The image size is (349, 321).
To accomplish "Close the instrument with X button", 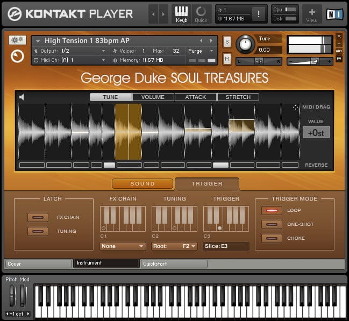I will pyautogui.click(x=339, y=36).
